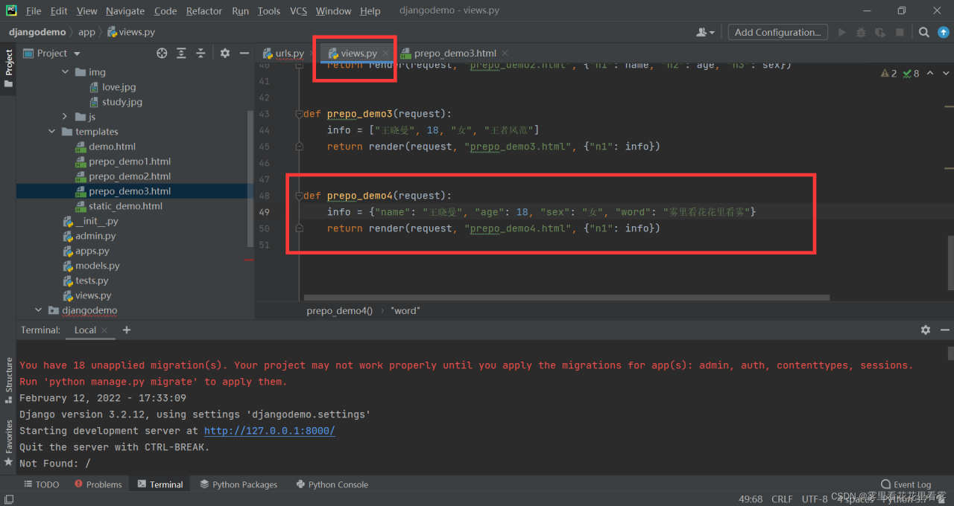Switch to the urls.py editor tab
The width and height of the screenshot is (954, 506).
tap(289, 53)
